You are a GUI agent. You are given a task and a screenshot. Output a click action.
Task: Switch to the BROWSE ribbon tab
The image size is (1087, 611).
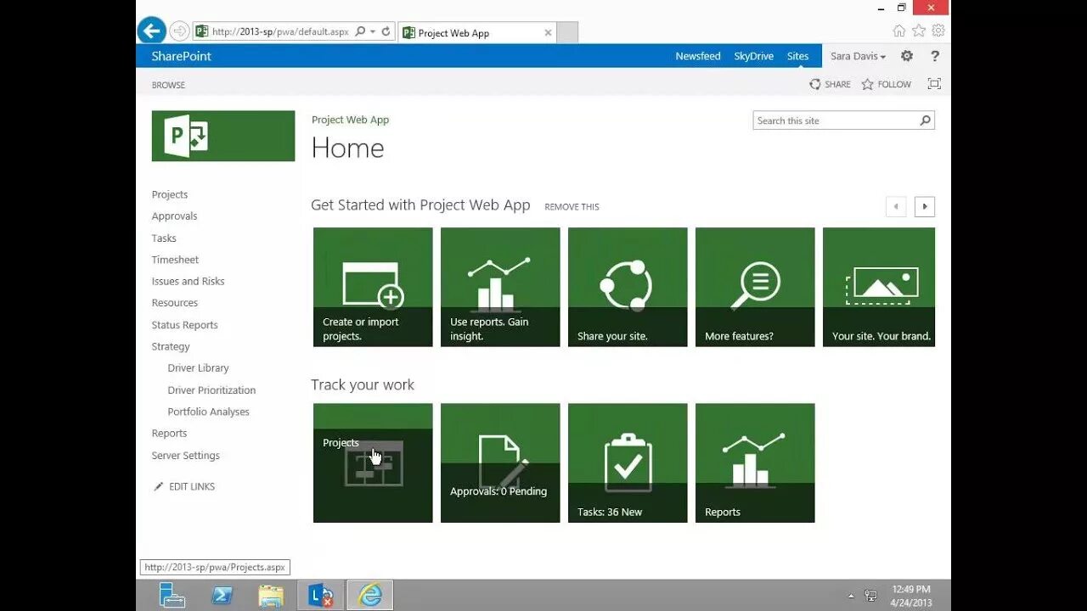(x=168, y=85)
